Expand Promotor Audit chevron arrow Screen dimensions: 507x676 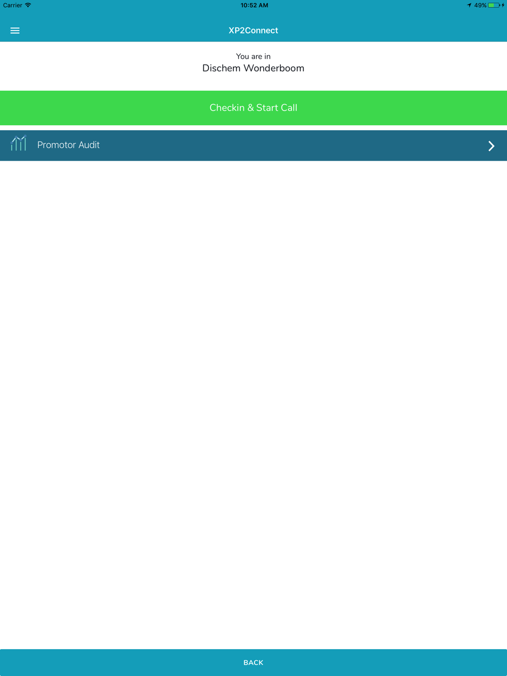[x=491, y=146]
